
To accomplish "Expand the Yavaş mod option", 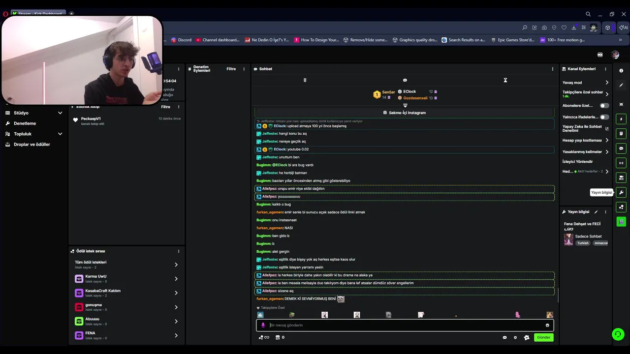I will click(x=586, y=83).
